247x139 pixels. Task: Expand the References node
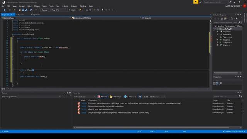(218, 34)
